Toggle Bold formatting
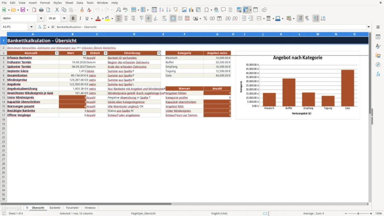Viewport: 384px width, 216px height. coord(73,18)
